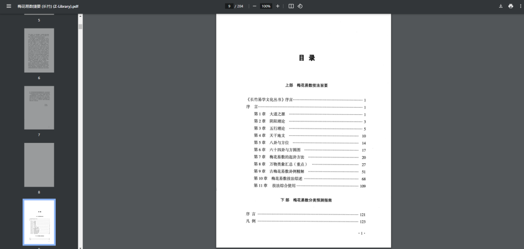Screen dimensions: 524x249
Task: Click the zoom in plus button
Action: (x=277, y=6)
